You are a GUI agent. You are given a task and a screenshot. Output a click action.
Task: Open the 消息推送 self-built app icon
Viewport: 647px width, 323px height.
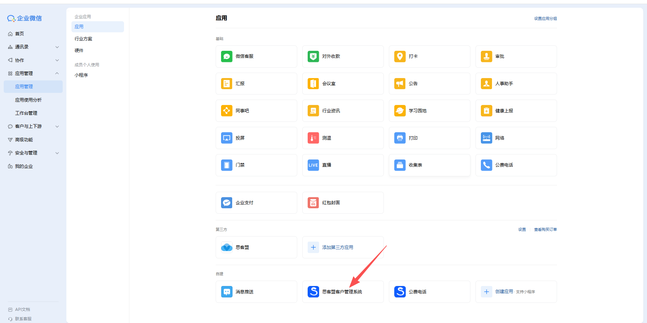tap(226, 292)
